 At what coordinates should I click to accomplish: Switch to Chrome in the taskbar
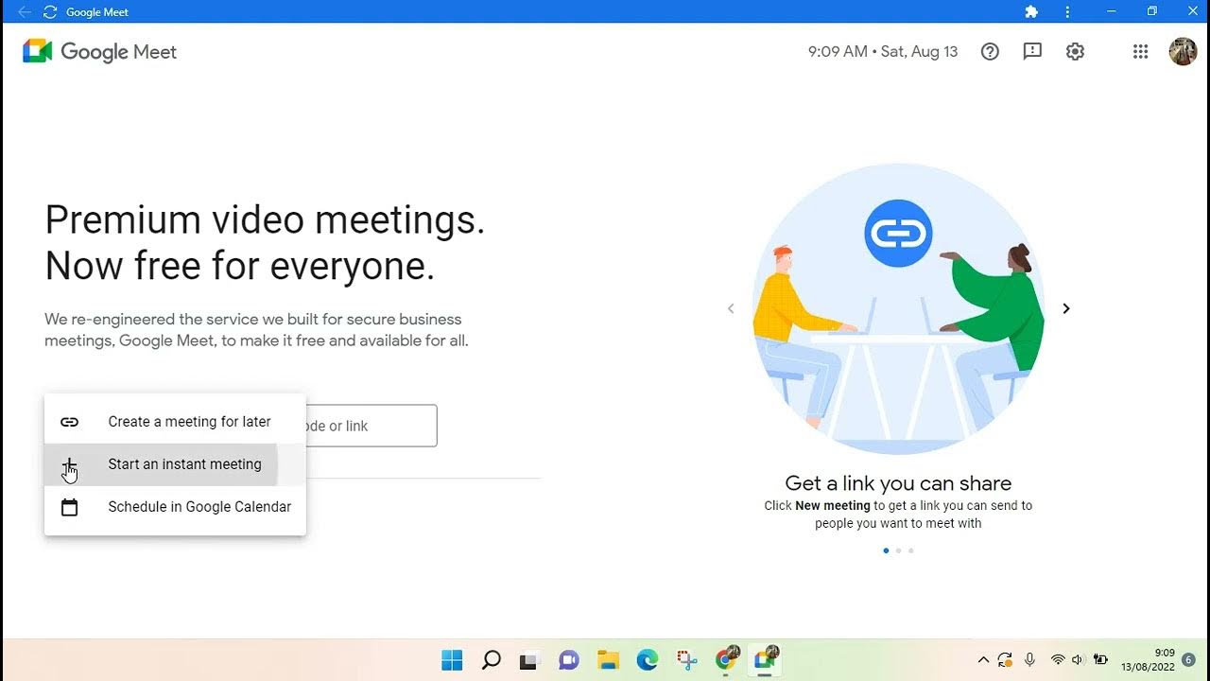(726, 659)
